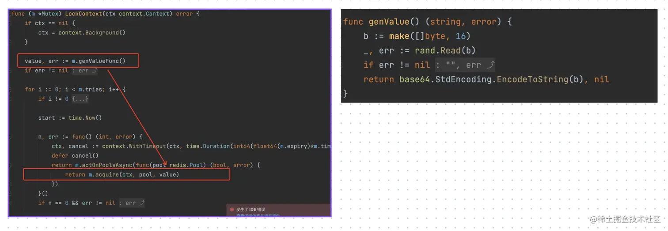The width and height of the screenshot is (668, 231).
Task: Click the defer cancel() statement
Action: pos(75,155)
